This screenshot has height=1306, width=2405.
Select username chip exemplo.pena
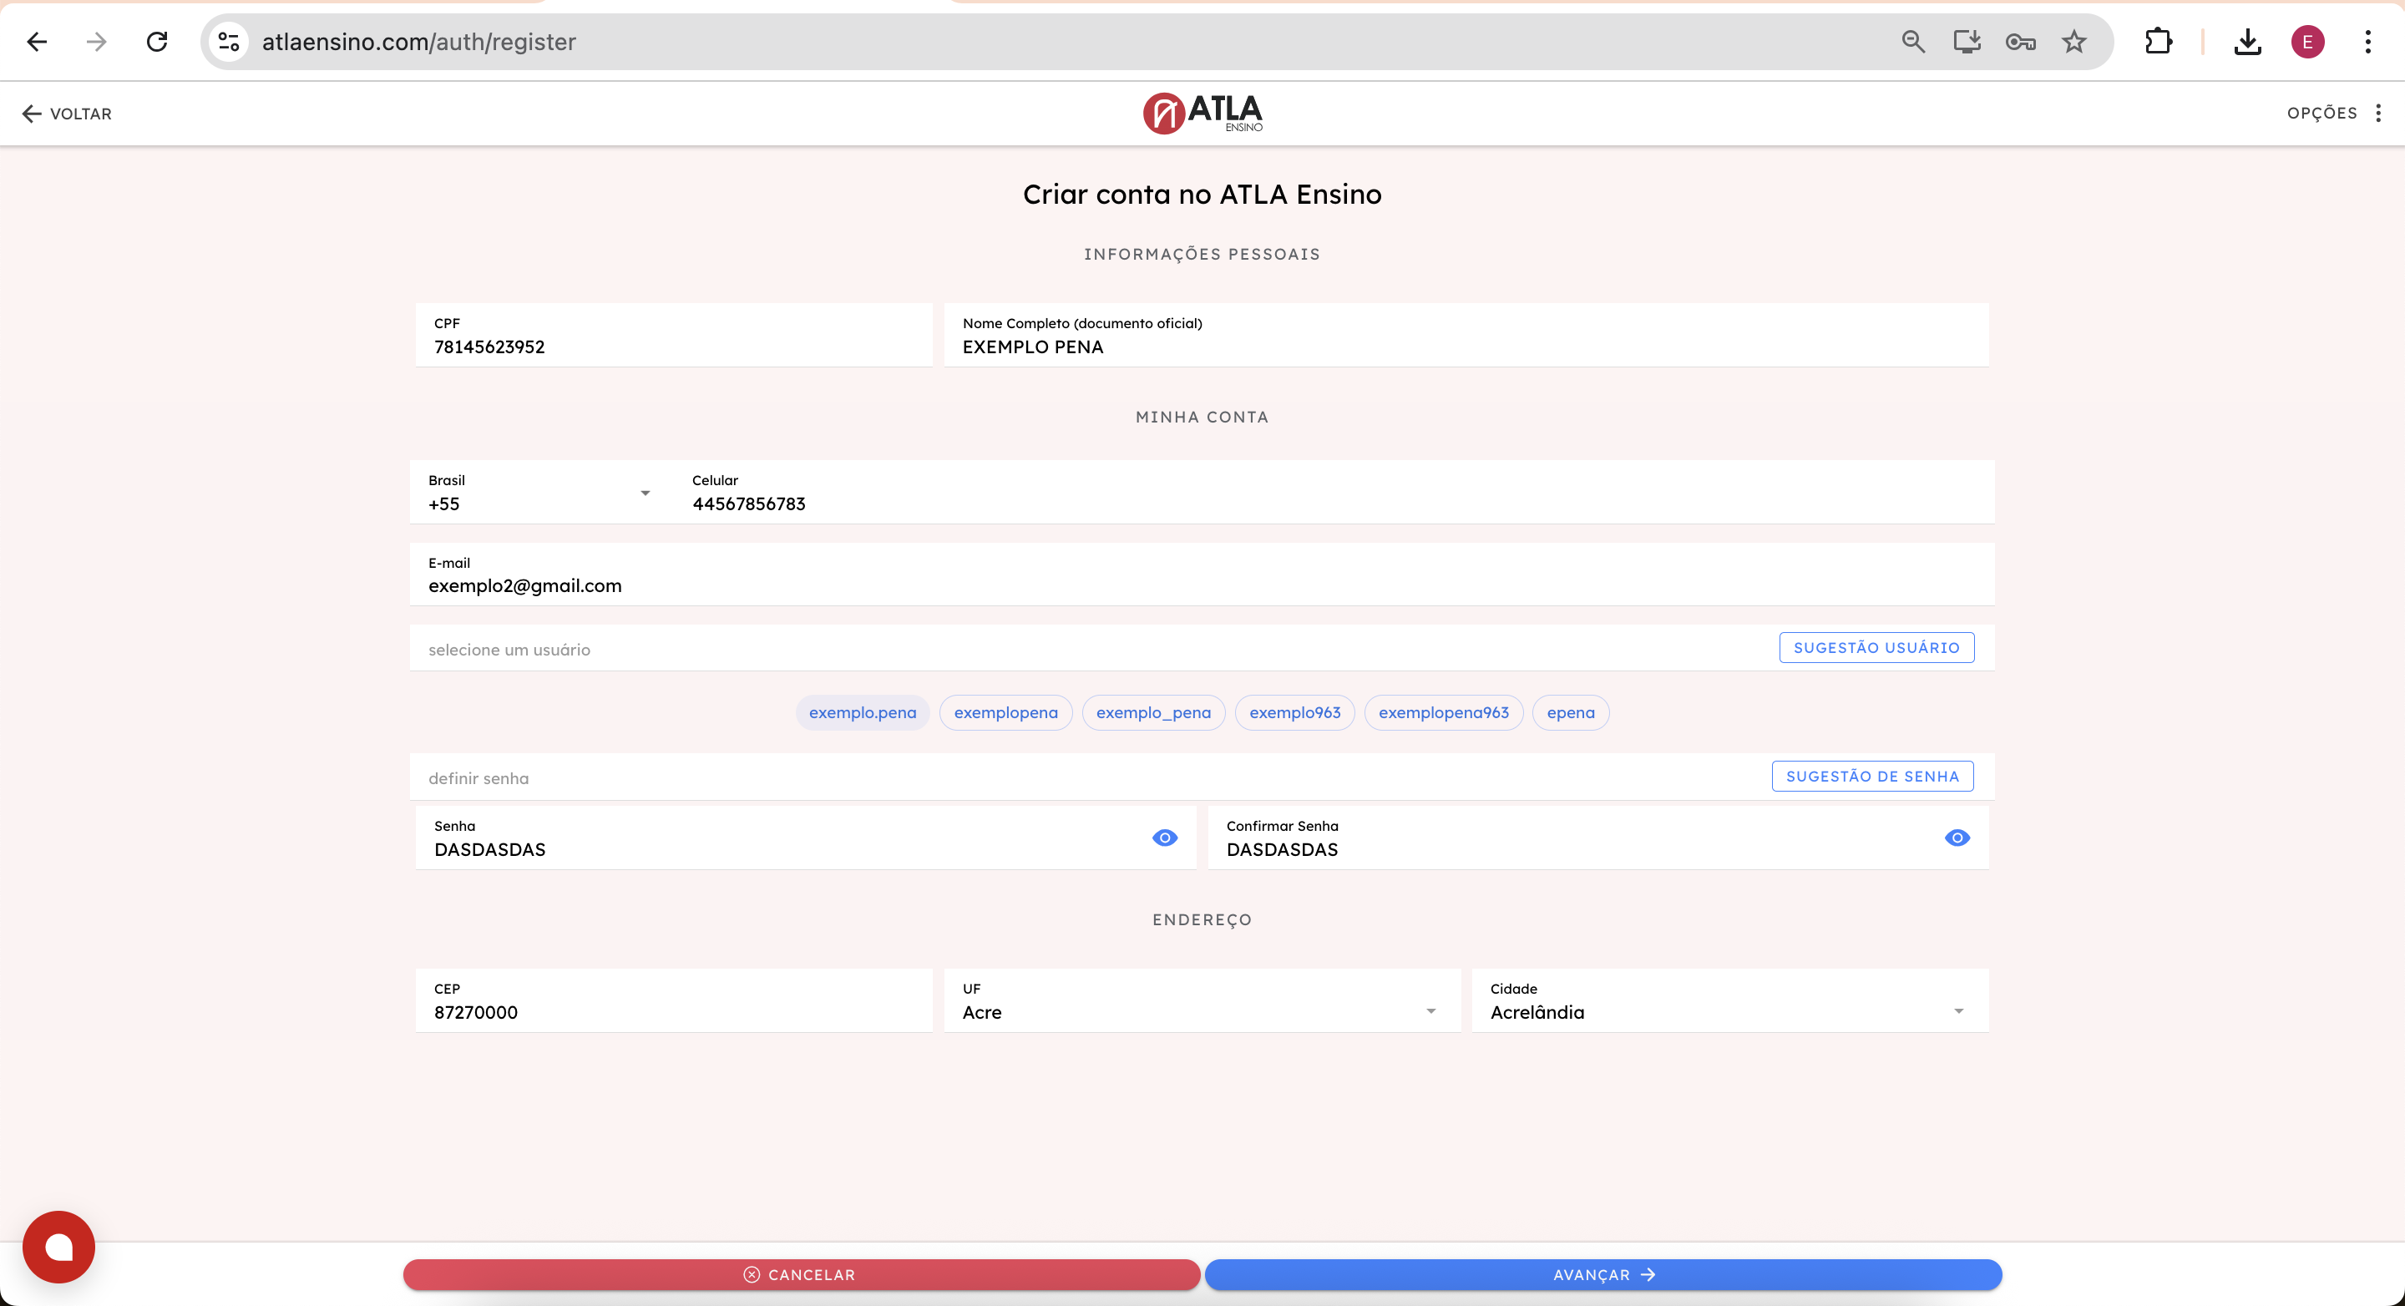(863, 713)
